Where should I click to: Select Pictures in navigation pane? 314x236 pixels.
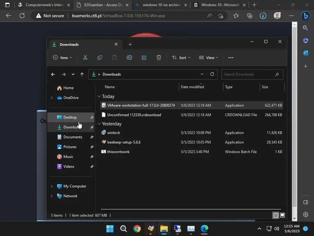[x=71, y=147]
